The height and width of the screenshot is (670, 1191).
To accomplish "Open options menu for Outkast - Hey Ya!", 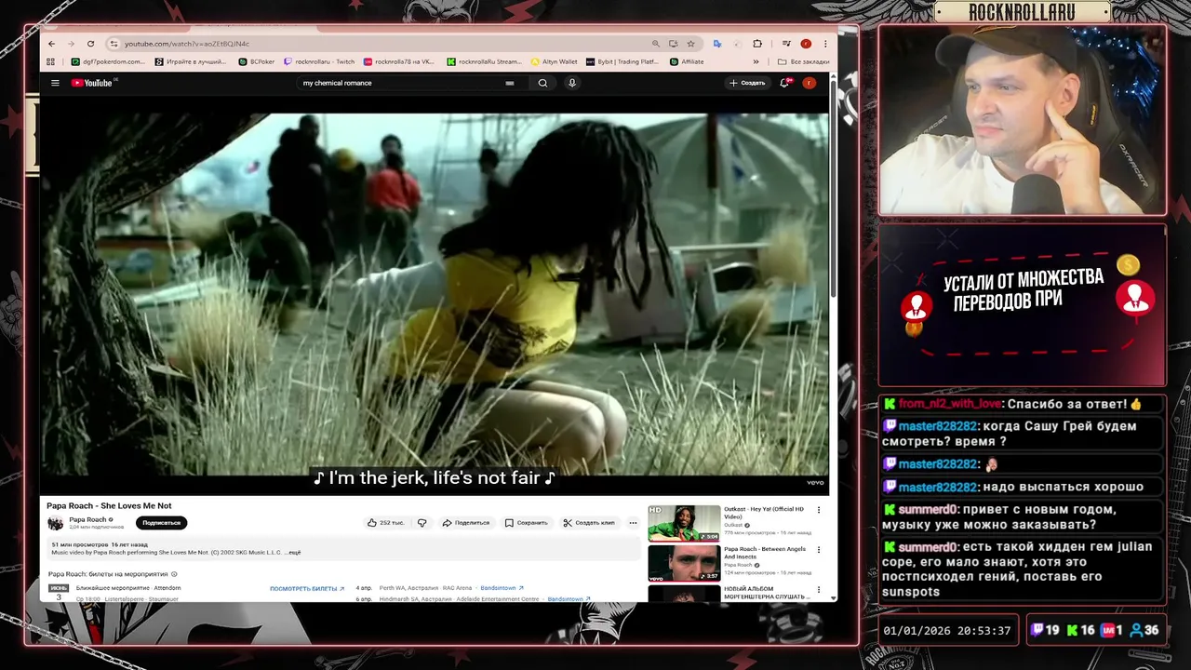I will point(819,510).
